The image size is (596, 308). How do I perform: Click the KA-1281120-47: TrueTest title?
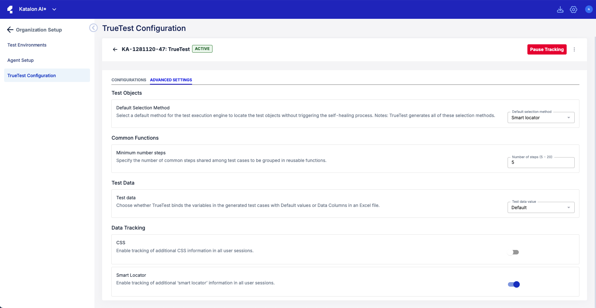click(x=156, y=49)
